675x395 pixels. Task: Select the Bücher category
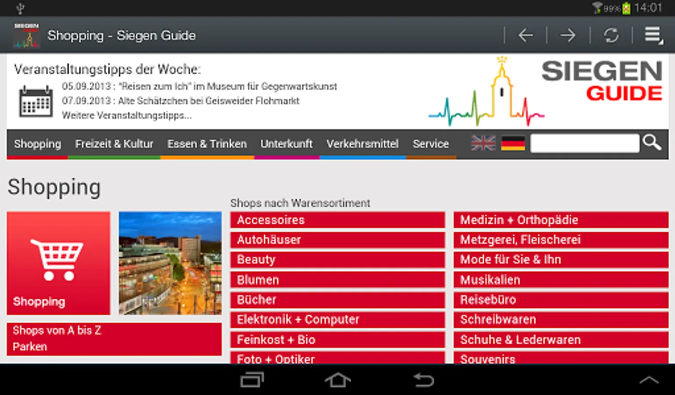[x=337, y=300]
